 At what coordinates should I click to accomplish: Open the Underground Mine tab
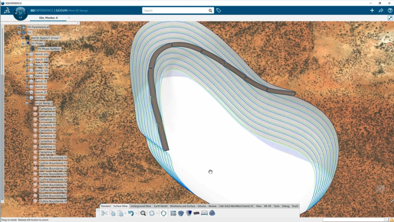pyautogui.click(x=141, y=206)
